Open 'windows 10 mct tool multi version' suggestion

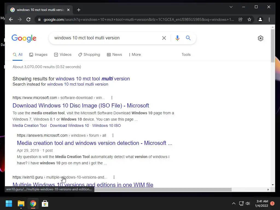click(93, 79)
